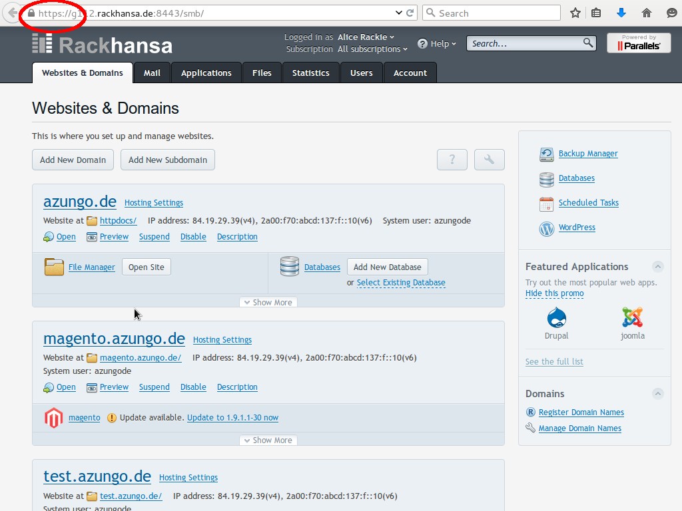The height and width of the screenshot is (511, 682).
Task: Click the WordPress logo icon
Action: [546, 228]
